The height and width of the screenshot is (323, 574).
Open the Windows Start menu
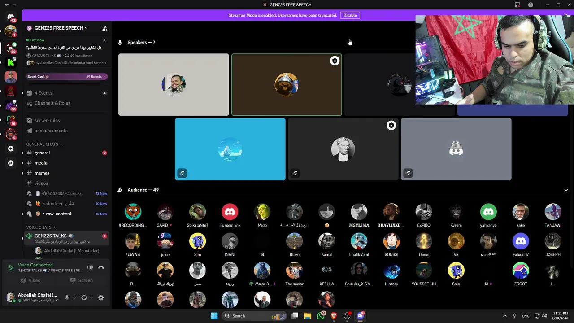214,316
